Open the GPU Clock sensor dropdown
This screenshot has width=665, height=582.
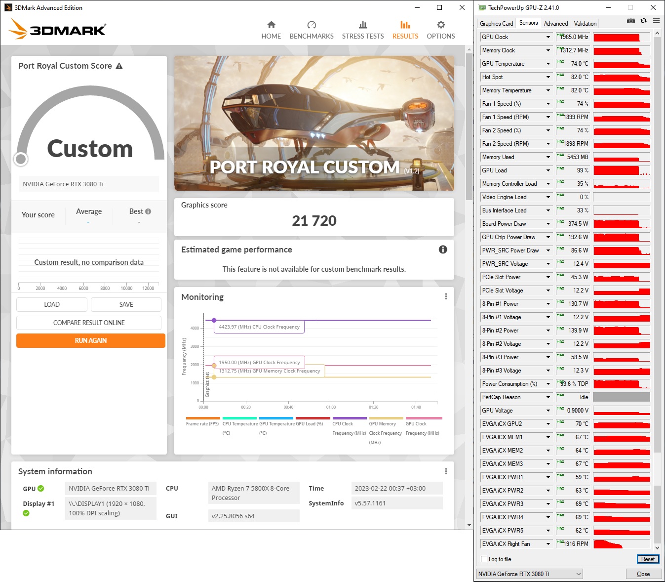click(x=548, y=37)
